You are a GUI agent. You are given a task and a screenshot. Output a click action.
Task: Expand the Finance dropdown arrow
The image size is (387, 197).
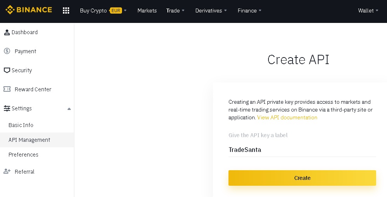260,10
